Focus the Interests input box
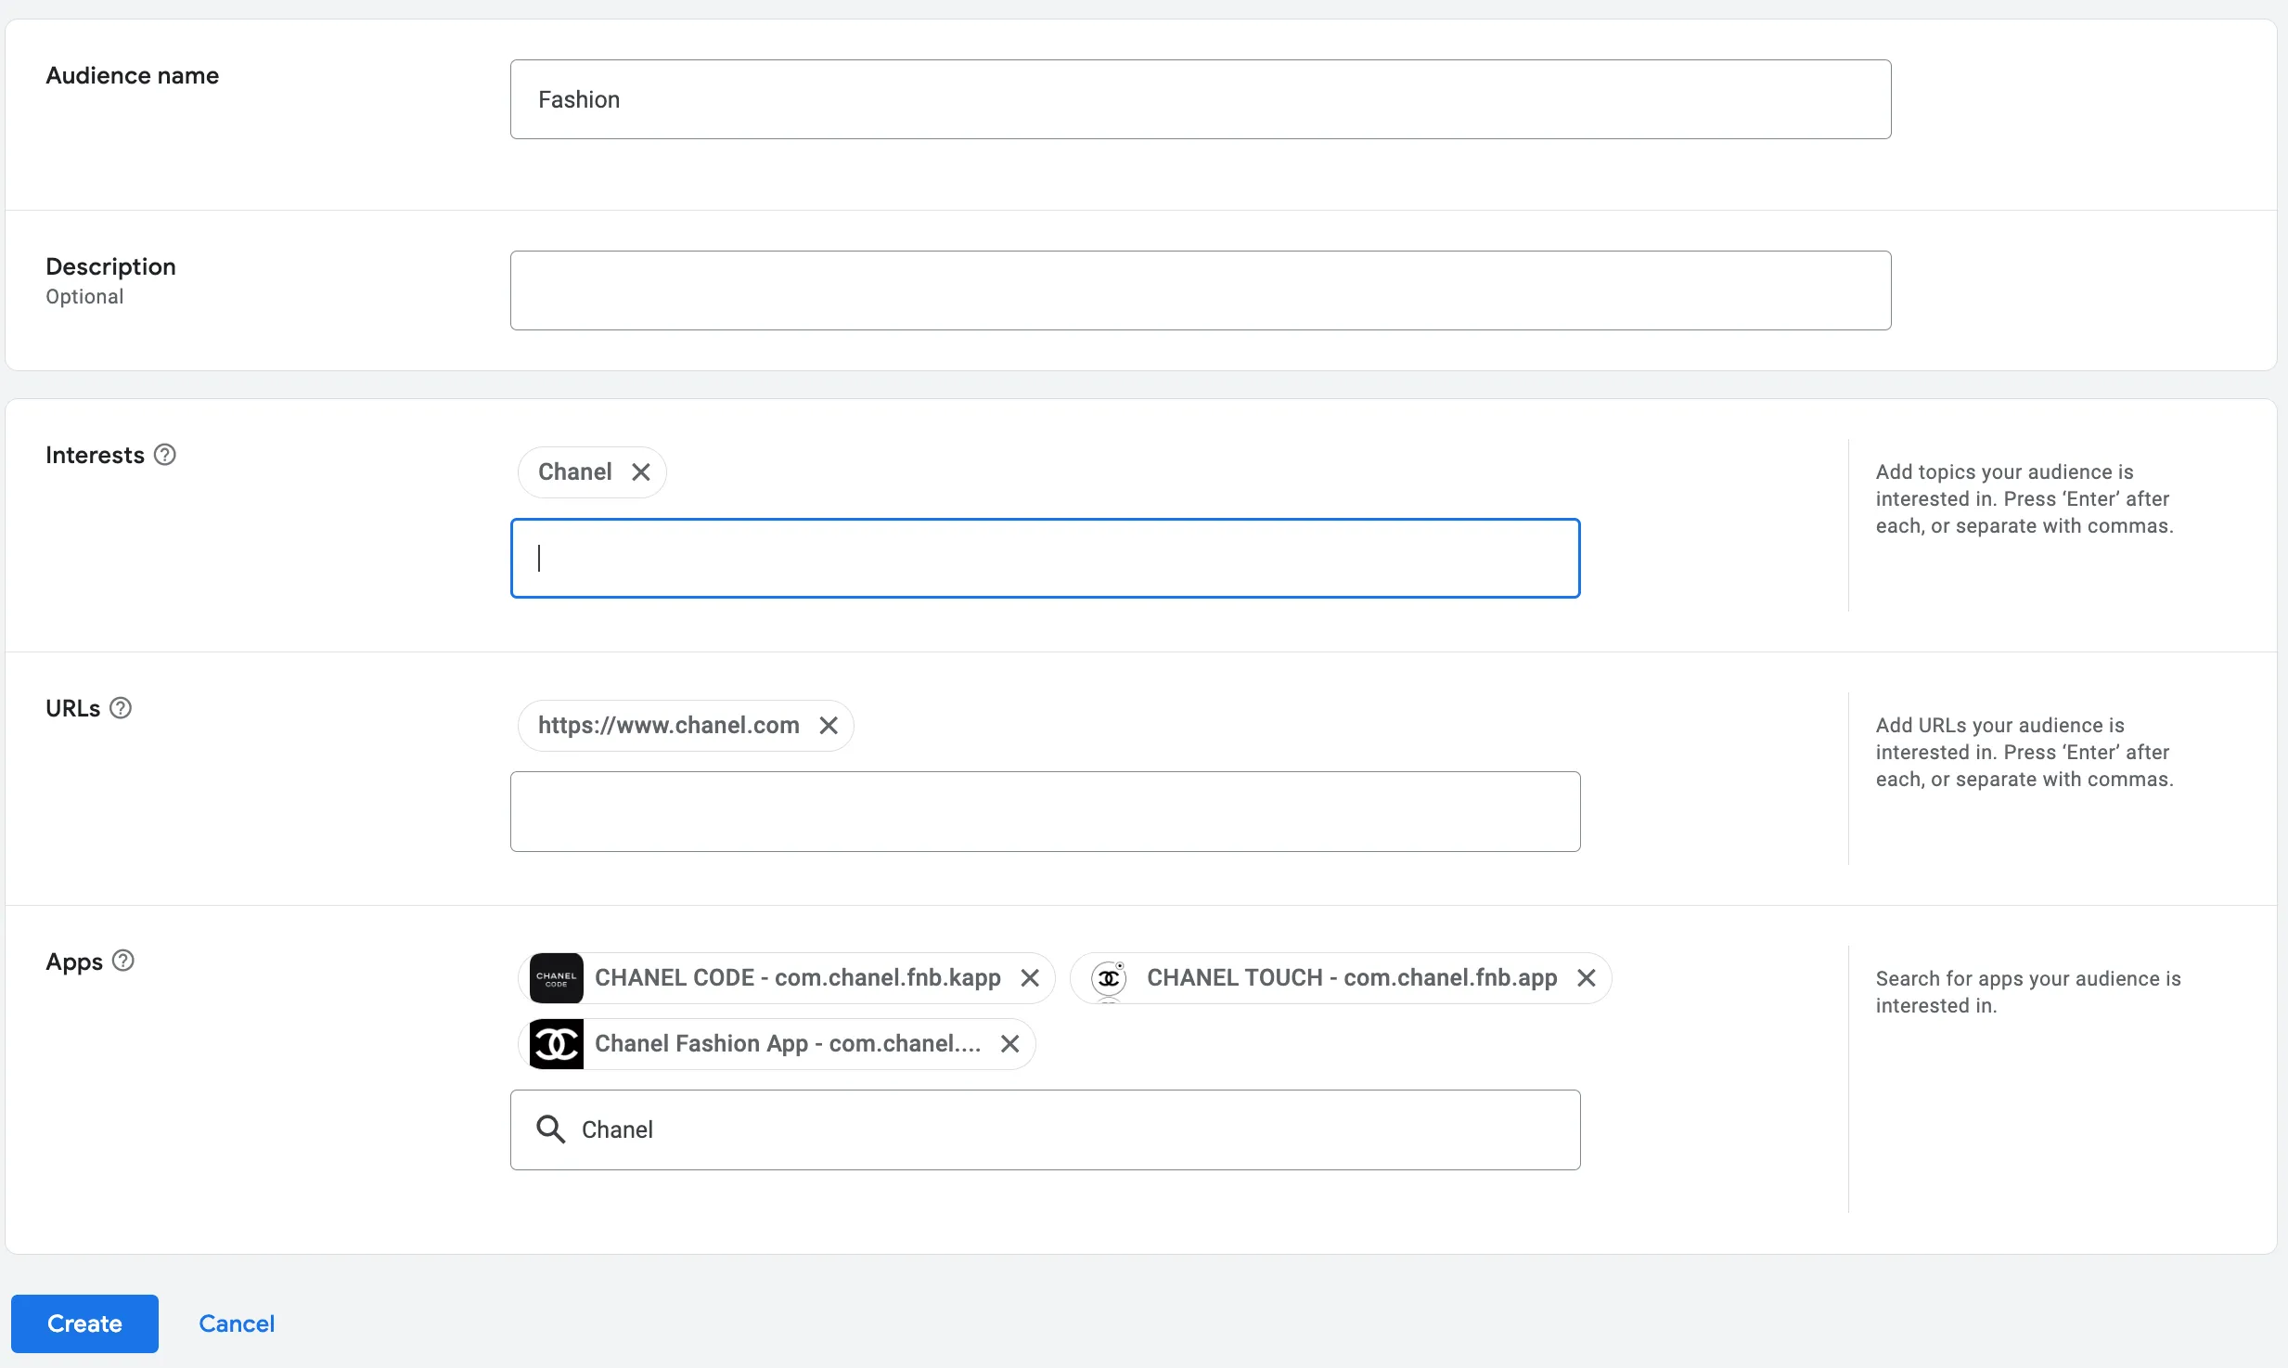Viewport: 2288px width, 1368px height. pyautogui.click(x=1046, y=559)
